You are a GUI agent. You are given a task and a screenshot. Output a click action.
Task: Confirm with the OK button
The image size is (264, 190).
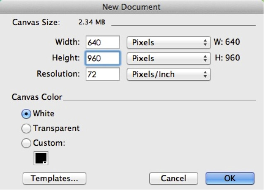click(230, 178)
